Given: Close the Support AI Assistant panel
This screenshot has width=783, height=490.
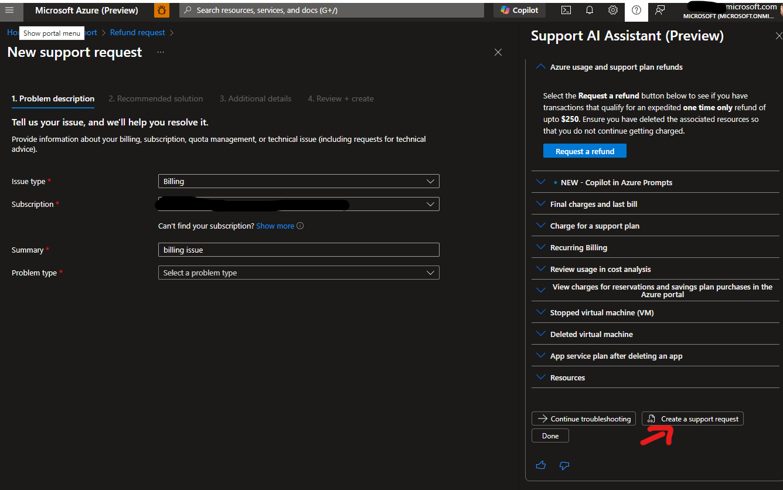Looking at the screenshot, I should (778, 36).
